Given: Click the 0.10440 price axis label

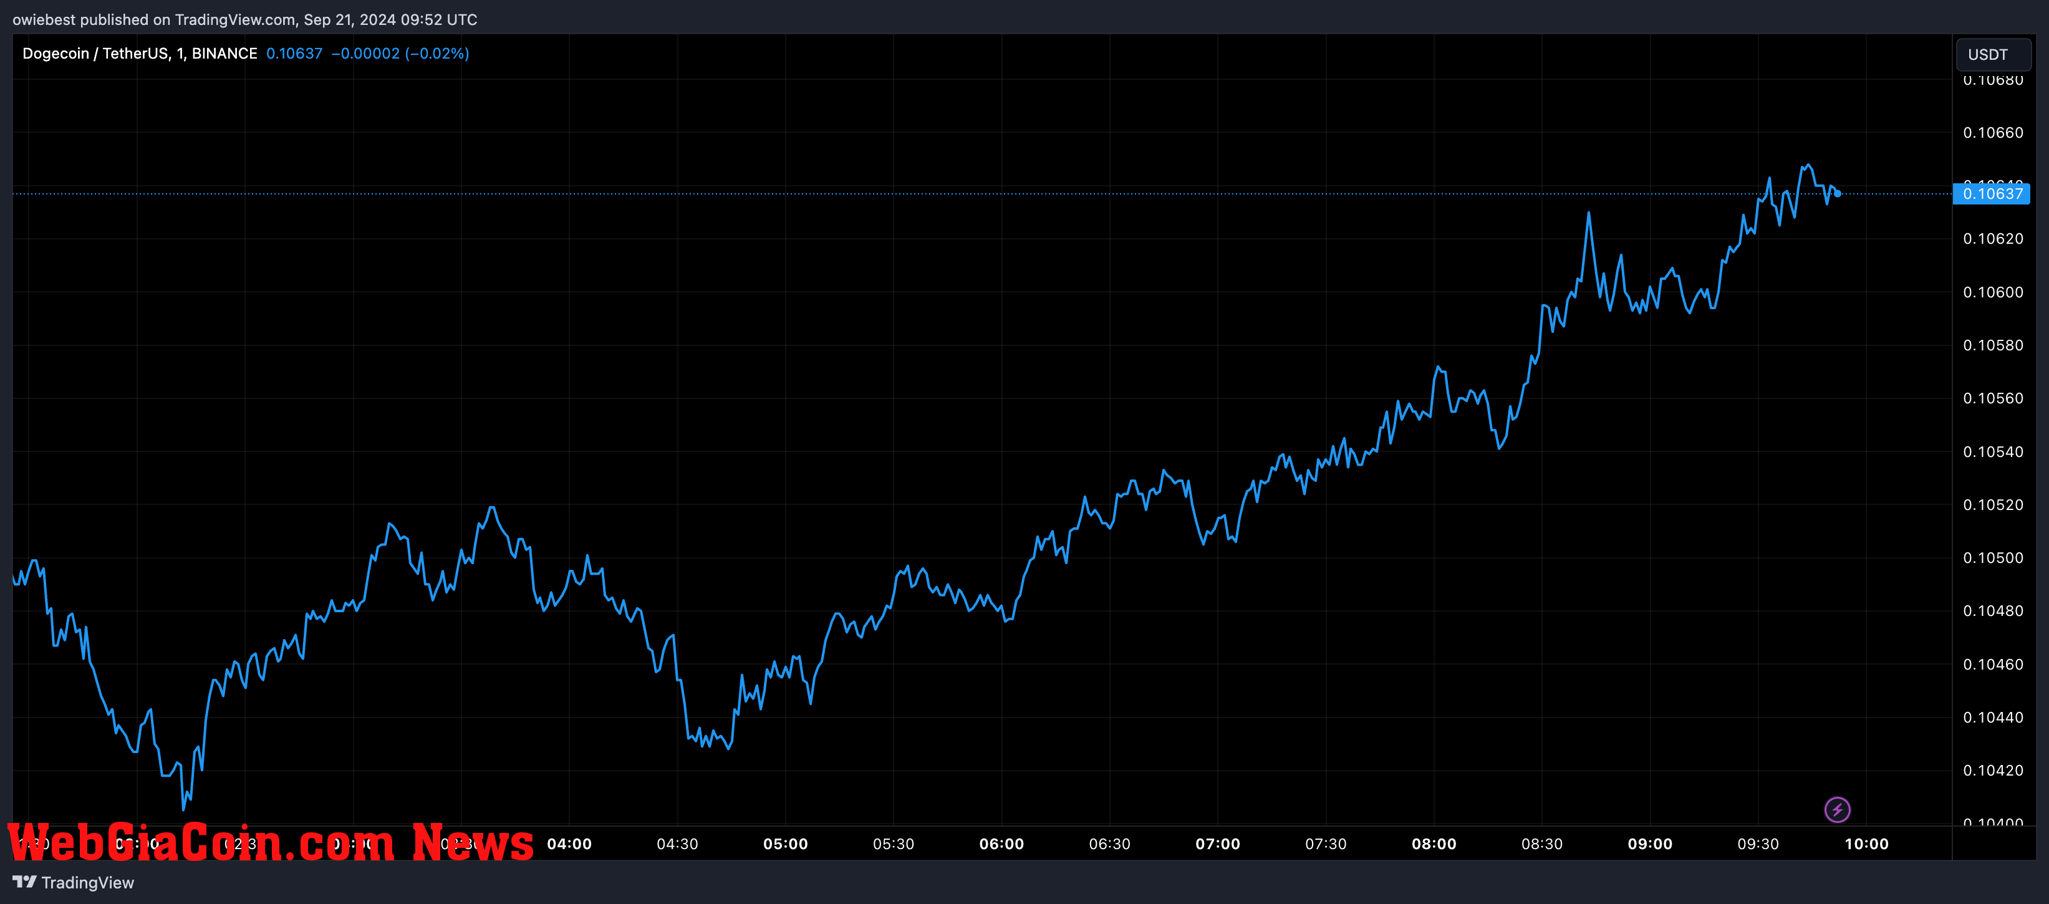Looking at the screenshot, I should click(x=1994, y=717).
